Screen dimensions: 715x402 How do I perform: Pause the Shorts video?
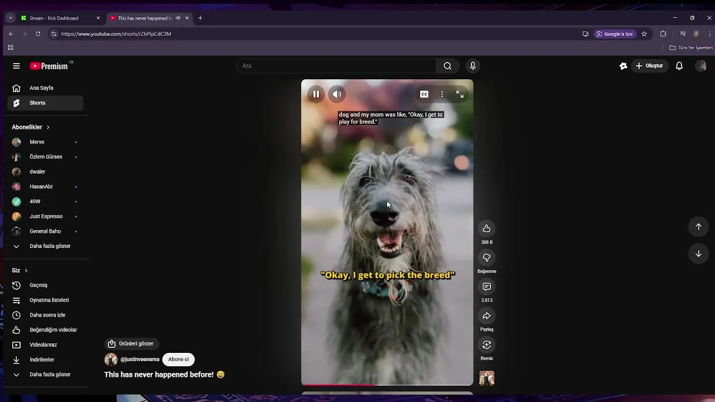316,94
